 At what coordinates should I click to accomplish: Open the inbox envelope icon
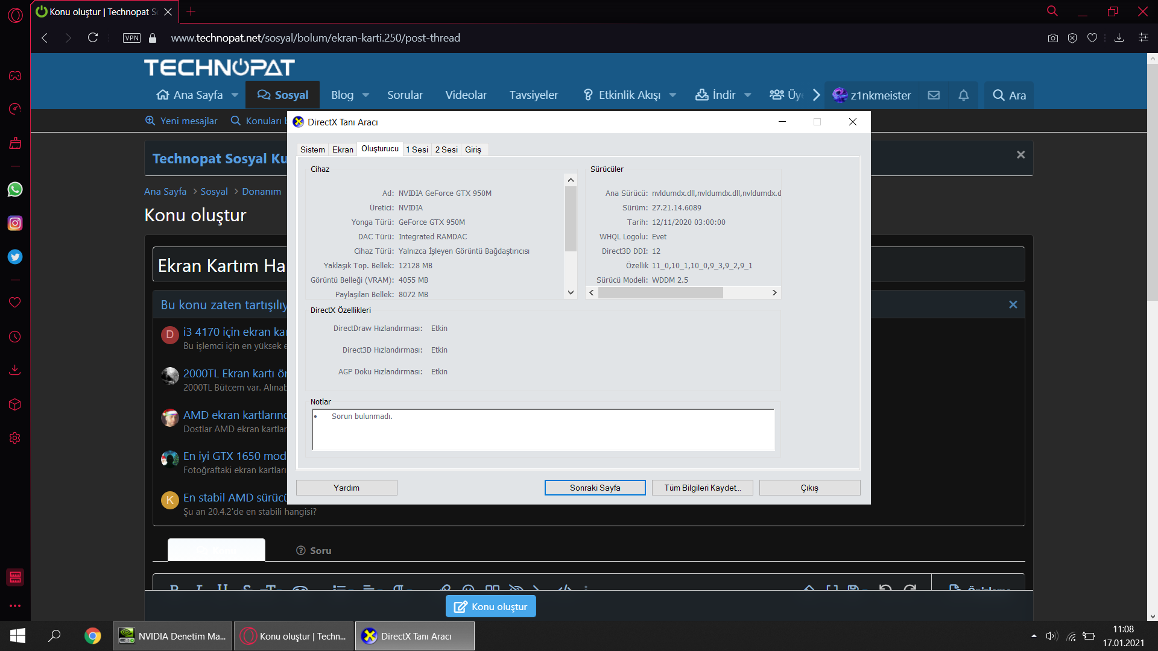tap(934, 95)
